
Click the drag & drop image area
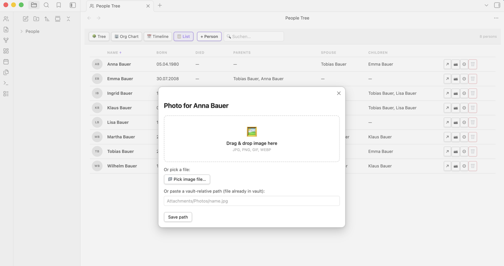point(252,138)
